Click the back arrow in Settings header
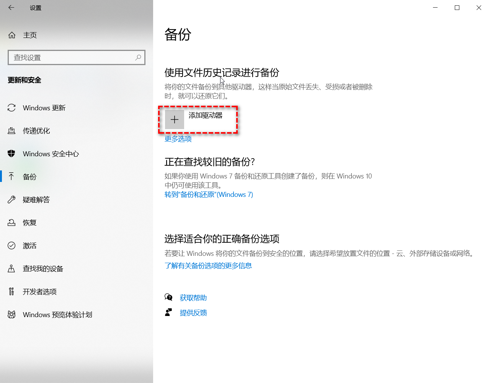Image resolution: width=490 pixels, height=383 pixels. (x=11, y=8)
